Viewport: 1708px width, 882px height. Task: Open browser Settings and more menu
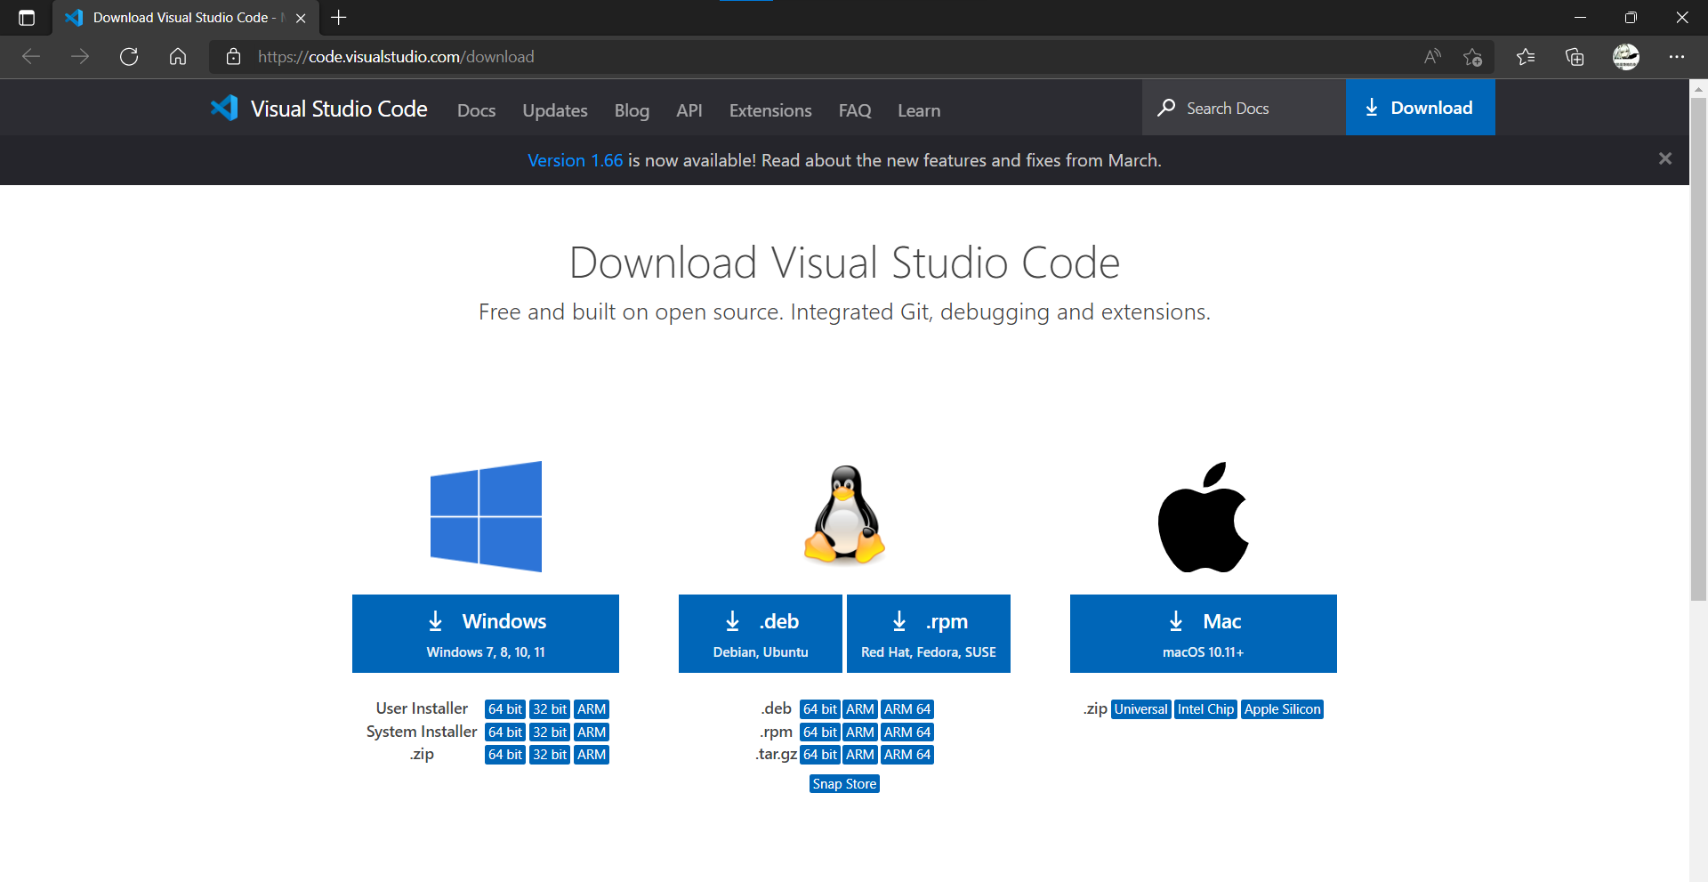[x=1676, y=57]
